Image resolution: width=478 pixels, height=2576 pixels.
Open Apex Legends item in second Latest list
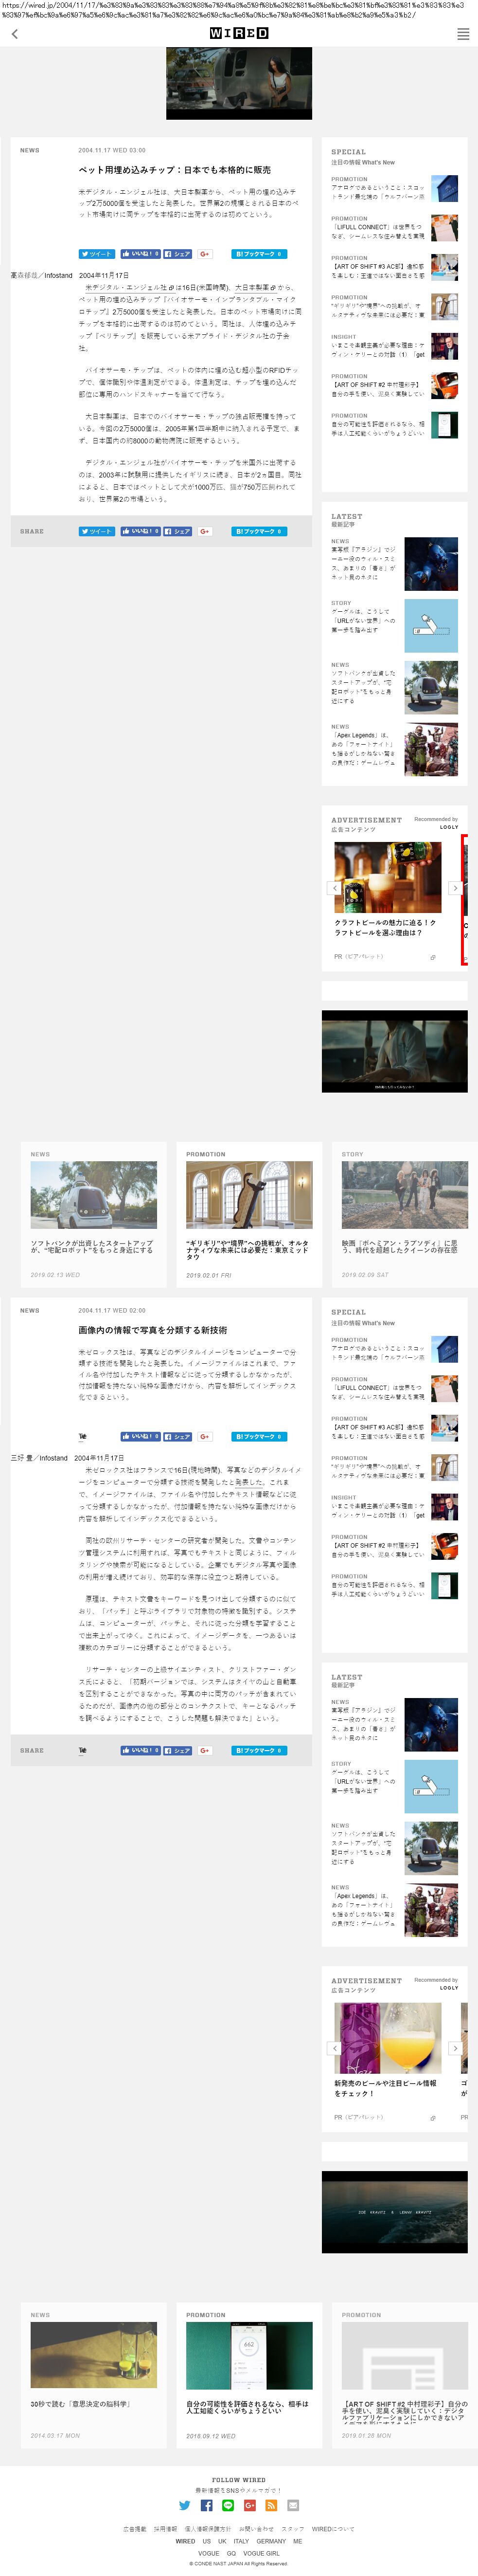[395, 1910]
